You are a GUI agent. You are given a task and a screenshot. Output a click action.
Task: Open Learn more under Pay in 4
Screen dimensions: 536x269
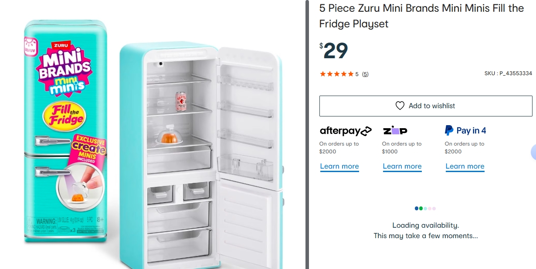coord(465,166)
